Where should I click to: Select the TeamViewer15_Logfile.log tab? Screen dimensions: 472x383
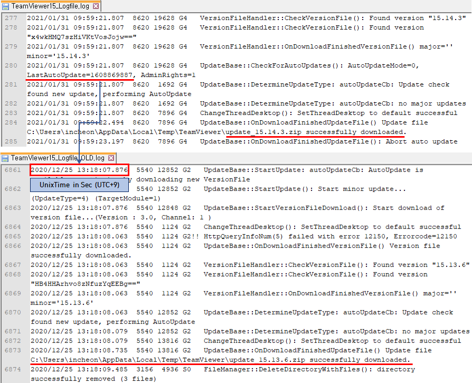click(50, 6)
